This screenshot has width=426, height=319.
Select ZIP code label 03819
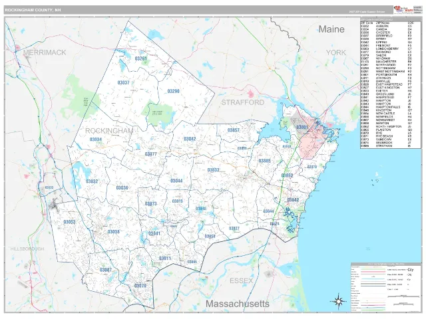pos(178,201)
